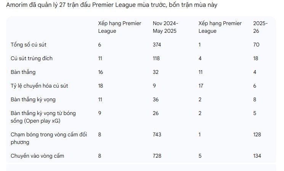Screen dimensions: 284x171
Task: Select the first 'Xếp hạng Premier League' column header
Action: 120,27
